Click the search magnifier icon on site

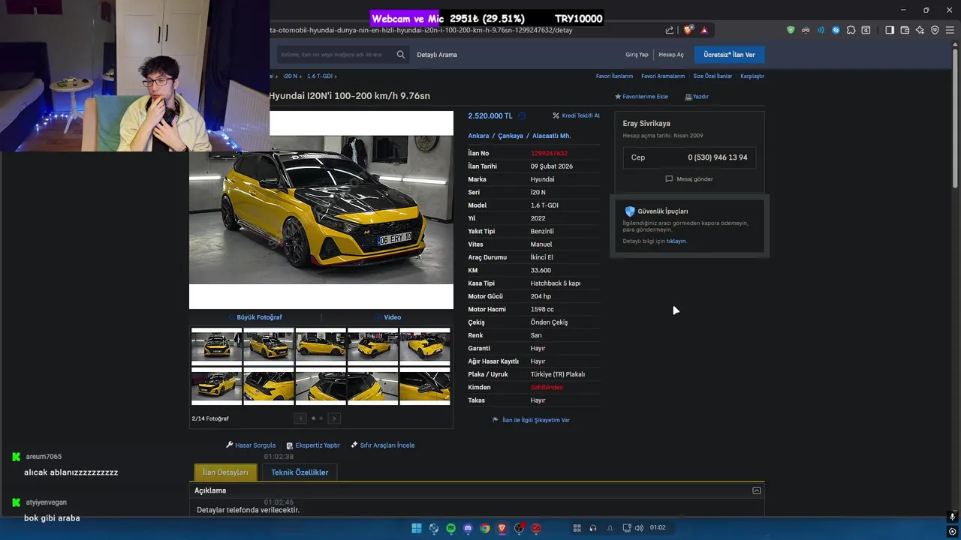coord(401,55)
